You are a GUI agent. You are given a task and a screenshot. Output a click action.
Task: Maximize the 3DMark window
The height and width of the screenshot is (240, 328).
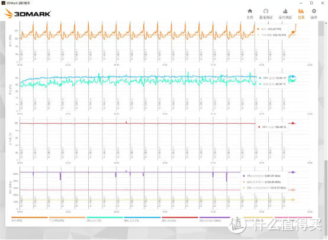(x=311, y=3)
